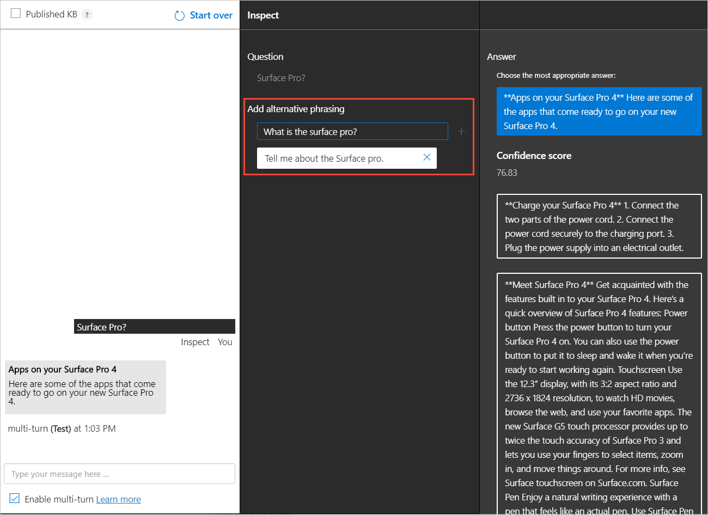Click the circular refresh icon beside Start over
Viewport: 708px width, 515px height.
(x=180, y=16)
